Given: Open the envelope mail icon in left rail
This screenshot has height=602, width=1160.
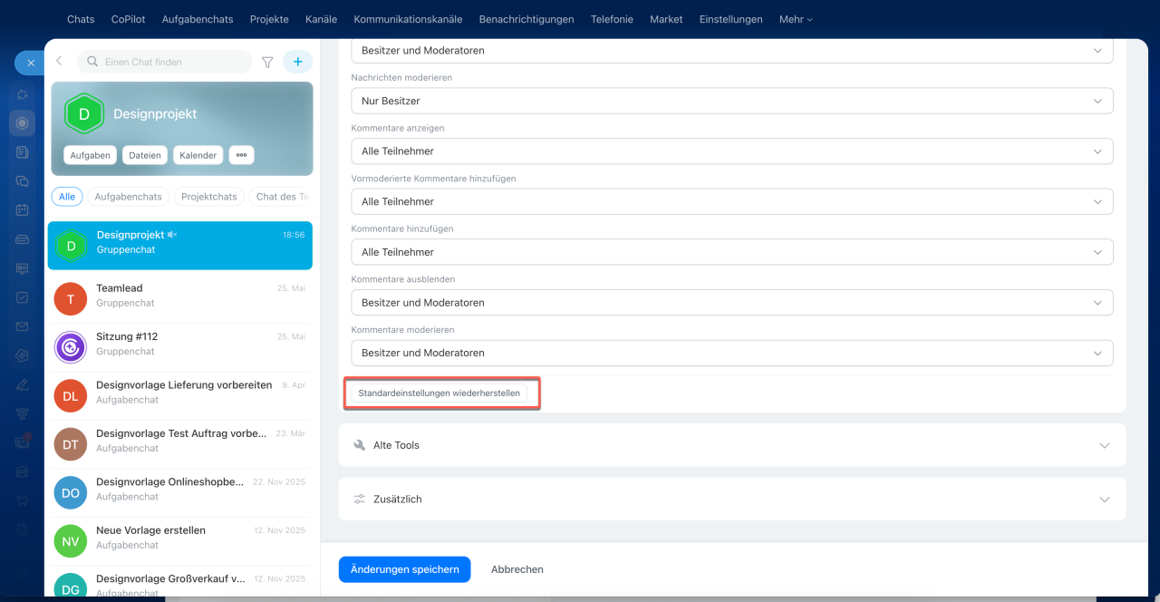Looking at the screenshot, I should (x=22, y=326).
